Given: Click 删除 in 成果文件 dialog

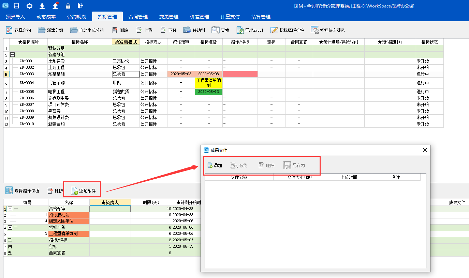Looking at the screenshot, I should click(266, 165).
